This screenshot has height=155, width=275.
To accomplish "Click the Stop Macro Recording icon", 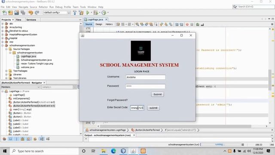I will (192, 25).
